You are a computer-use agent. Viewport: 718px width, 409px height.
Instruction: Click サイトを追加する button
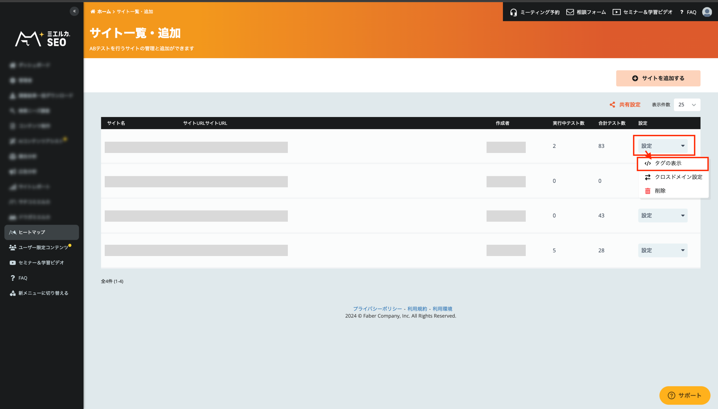[x=658, y=78]
